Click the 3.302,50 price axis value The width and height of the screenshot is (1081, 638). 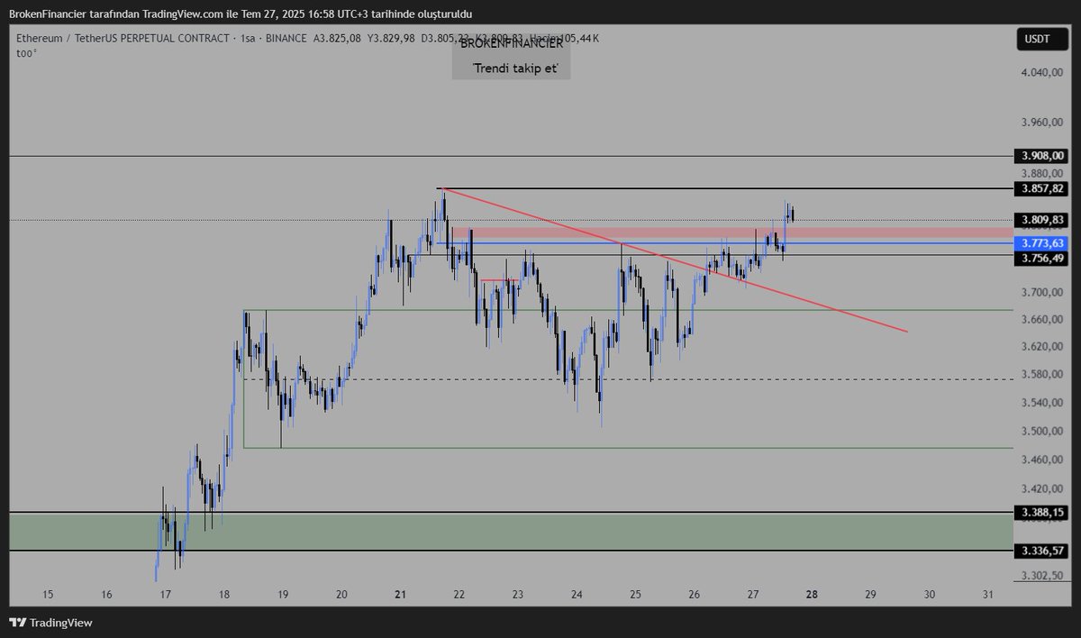tap(1043, 575)
